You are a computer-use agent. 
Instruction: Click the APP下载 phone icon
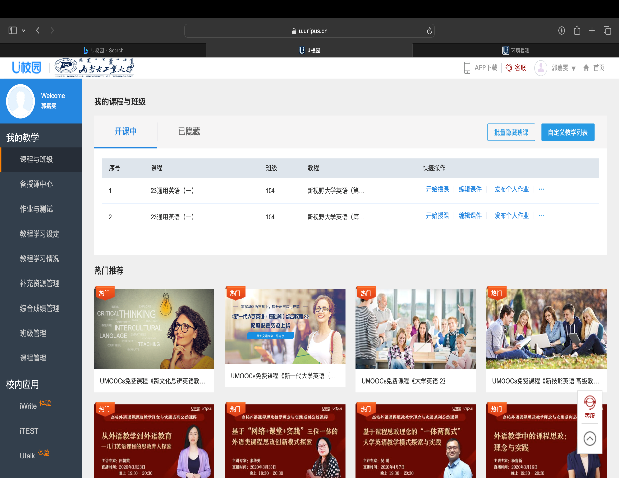click(x=467, y=68)
